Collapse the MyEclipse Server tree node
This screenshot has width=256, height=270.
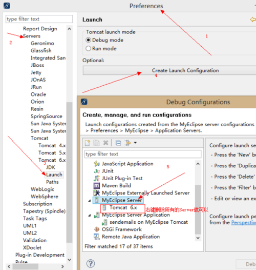[x=90, y=201]
